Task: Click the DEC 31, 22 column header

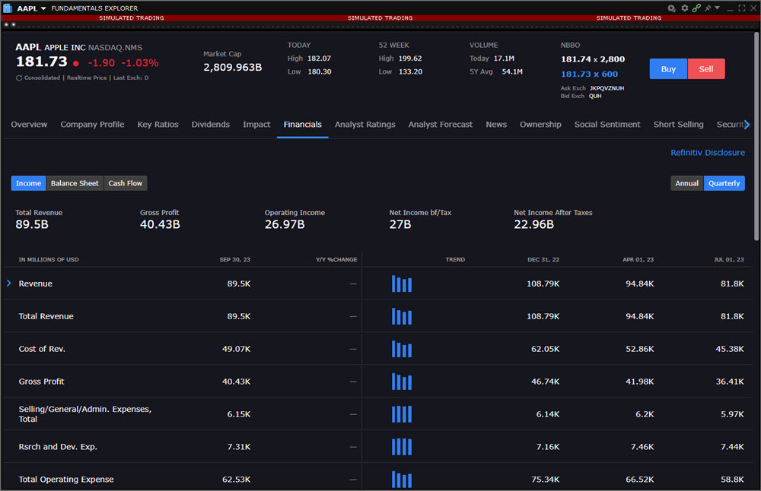Action: click(543, 260)
